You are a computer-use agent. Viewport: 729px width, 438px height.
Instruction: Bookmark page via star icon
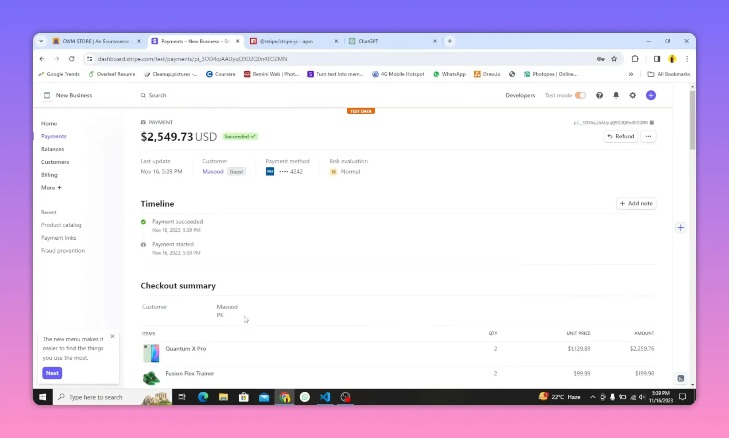(614, 59)
